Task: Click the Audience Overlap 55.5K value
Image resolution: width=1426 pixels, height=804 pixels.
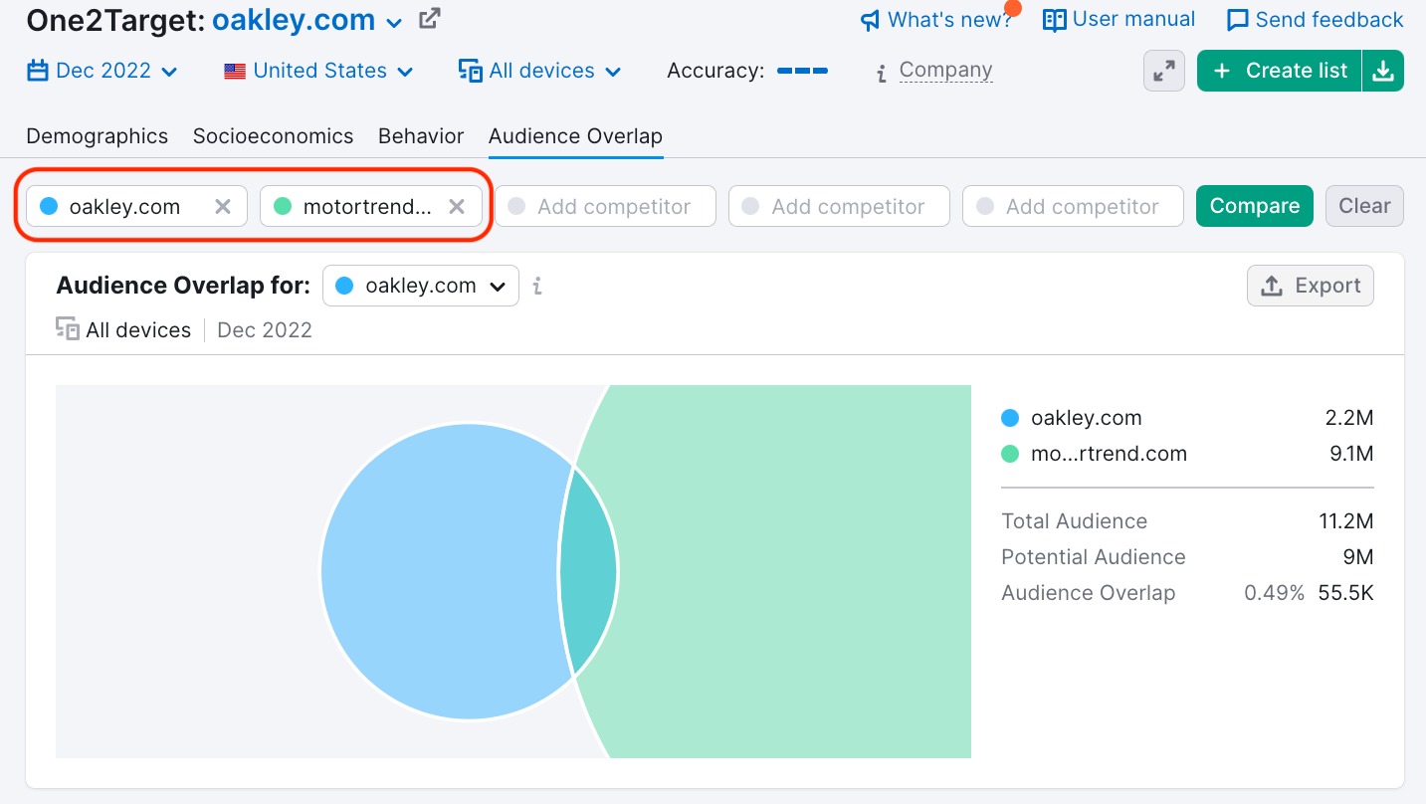Action: pyautogui.click(x=1346, y=593)
